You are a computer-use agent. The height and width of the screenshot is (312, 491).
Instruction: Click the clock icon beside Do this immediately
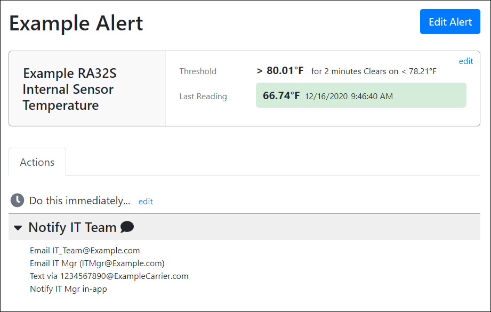pos(18,201)
